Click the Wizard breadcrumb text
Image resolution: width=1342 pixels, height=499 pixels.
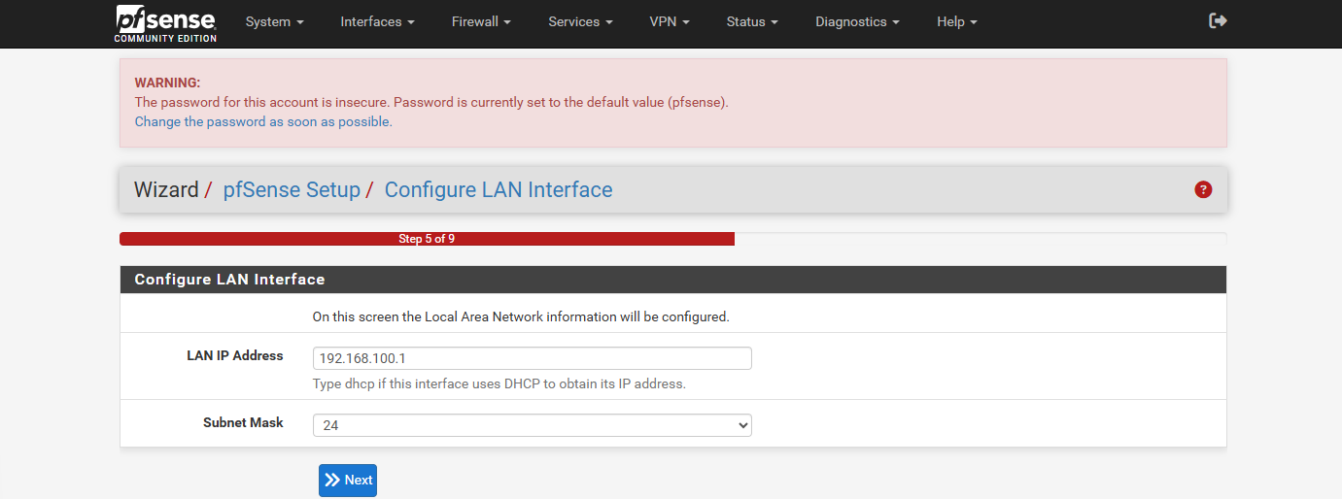point(166,189)
